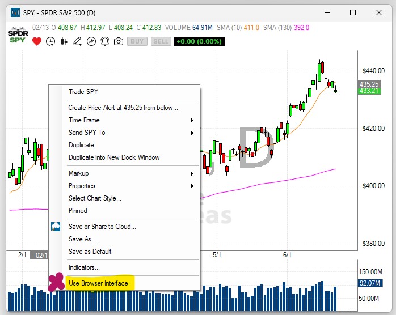Click the gray BUY button
Viewport: 396px width, 315px height.
click(137, 41)
